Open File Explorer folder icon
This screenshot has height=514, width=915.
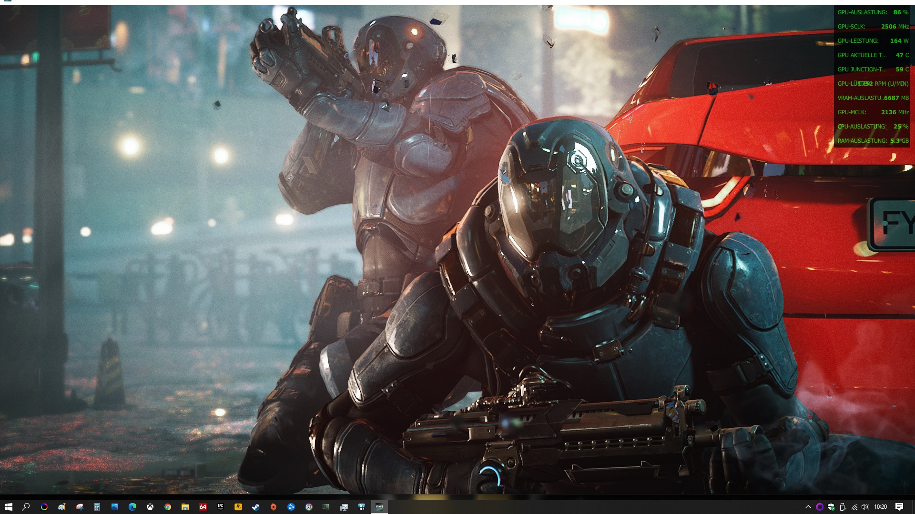click(185, 507)
